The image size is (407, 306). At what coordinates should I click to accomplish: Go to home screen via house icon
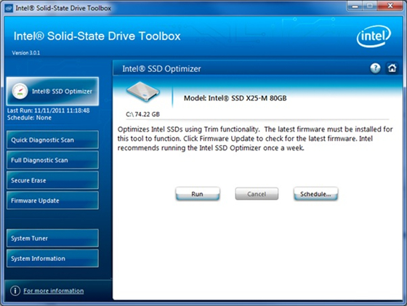[x=392, y=68]
